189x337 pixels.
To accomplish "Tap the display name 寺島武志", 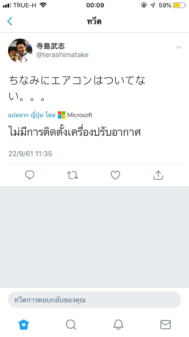I will click(51, 46).
